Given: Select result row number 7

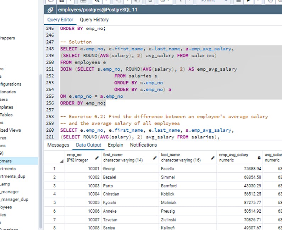Looking at the screenshot, I should coord(54,220).
